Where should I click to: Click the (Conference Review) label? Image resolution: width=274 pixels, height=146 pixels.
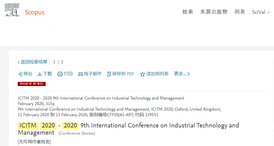click(x=77, y=134)
